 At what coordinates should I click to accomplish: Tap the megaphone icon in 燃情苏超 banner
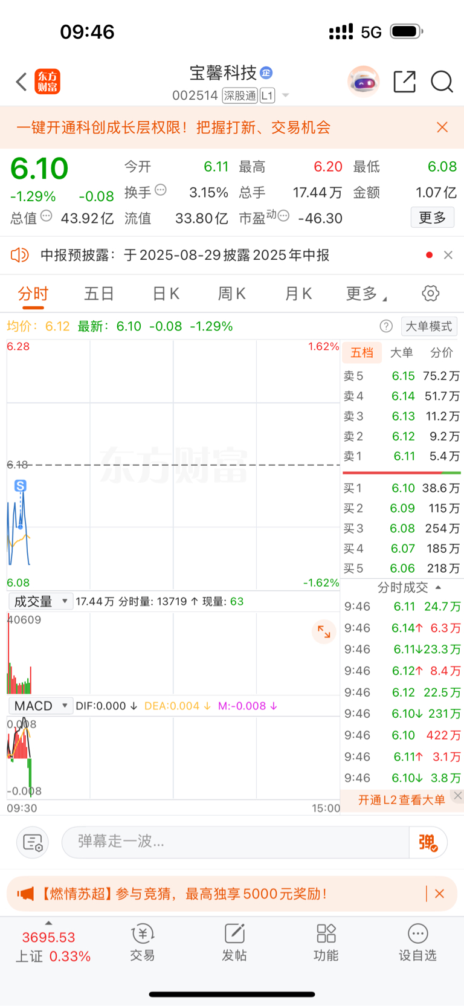pos(25,894)
